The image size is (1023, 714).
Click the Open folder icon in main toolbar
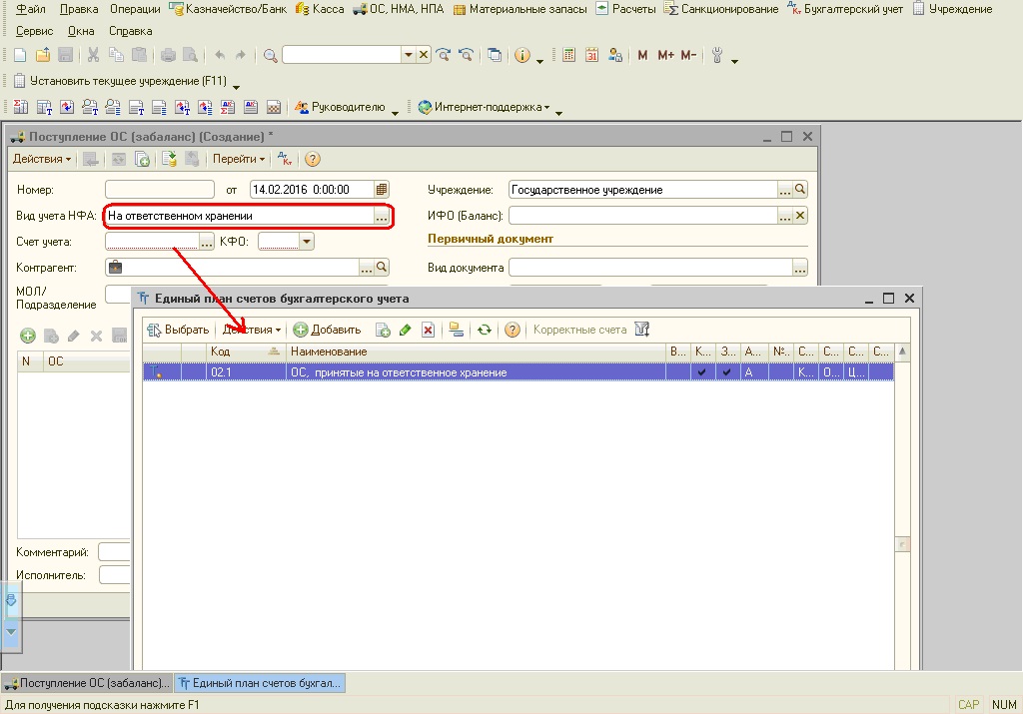pos(43,56)
